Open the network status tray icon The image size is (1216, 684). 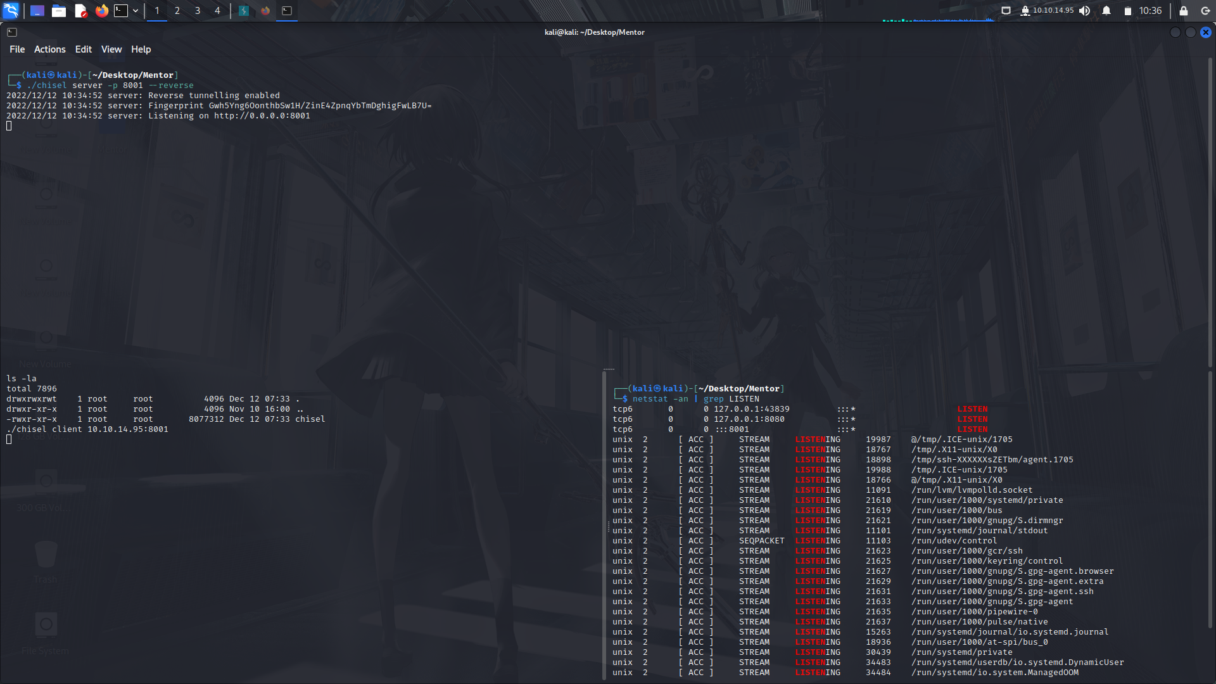(x=1006, y=11)
